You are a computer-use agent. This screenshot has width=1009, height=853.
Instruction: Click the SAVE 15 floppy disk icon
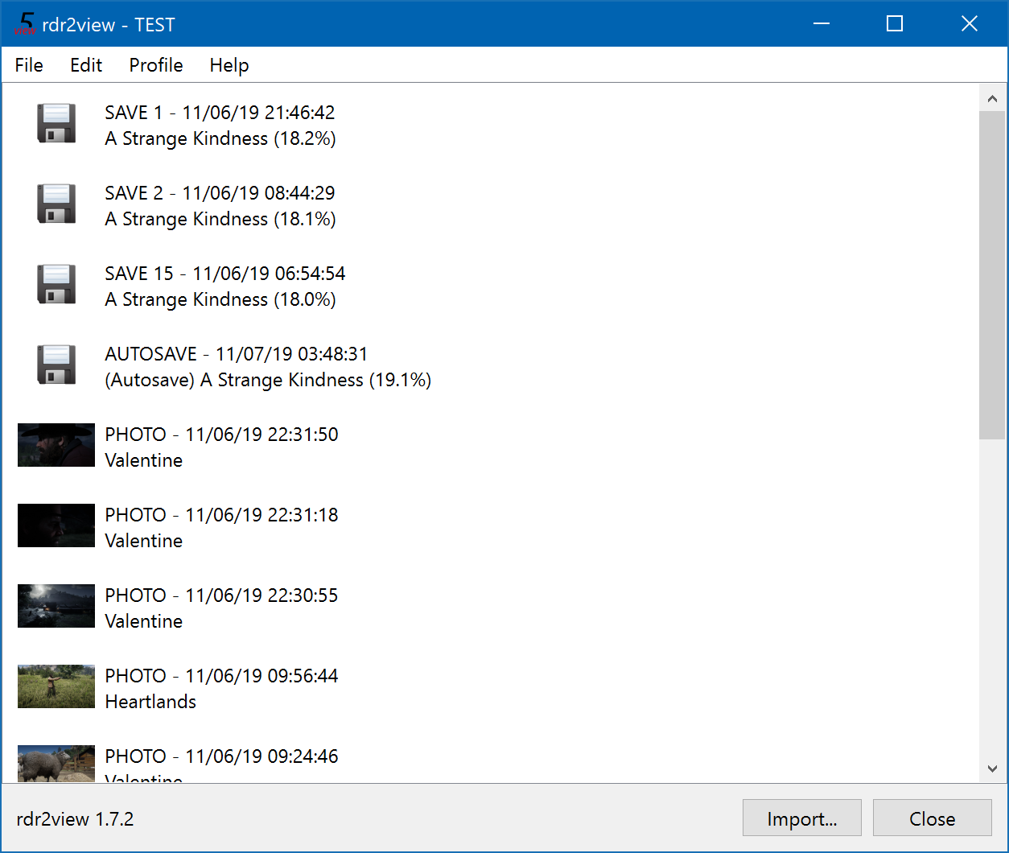click(x=56, y=284)
